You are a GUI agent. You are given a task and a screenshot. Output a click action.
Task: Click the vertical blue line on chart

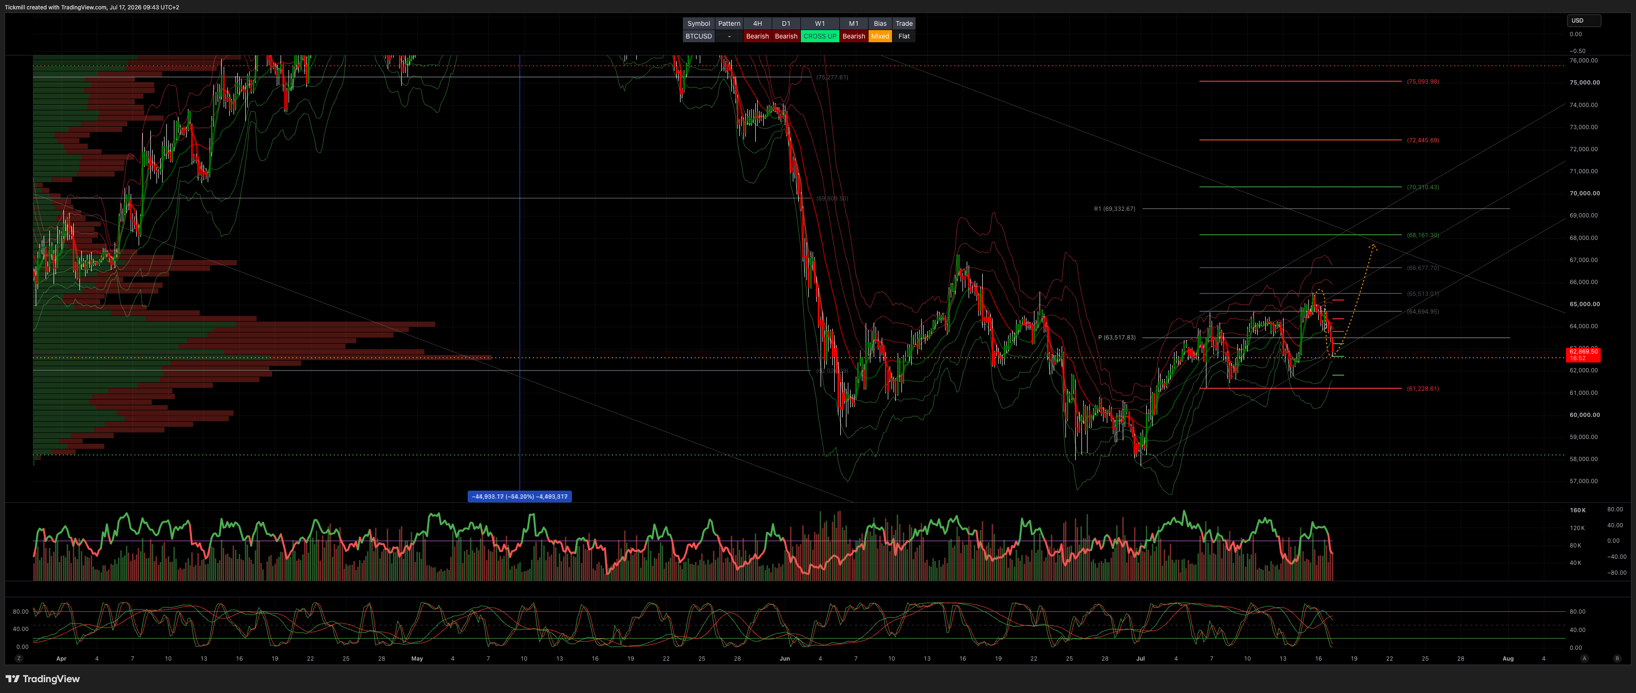519,273
